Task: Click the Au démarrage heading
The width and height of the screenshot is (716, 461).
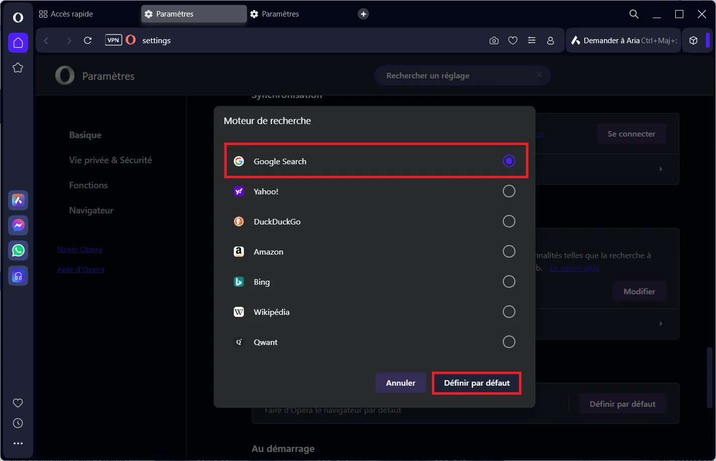Action: tap(283, 449)
